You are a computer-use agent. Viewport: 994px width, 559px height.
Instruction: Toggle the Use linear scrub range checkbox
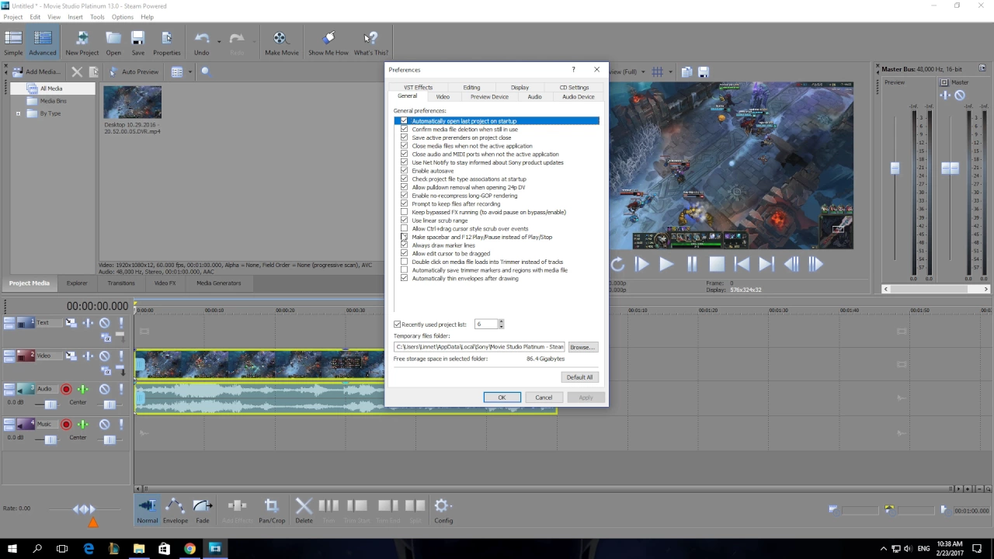(x=404, y=220)
